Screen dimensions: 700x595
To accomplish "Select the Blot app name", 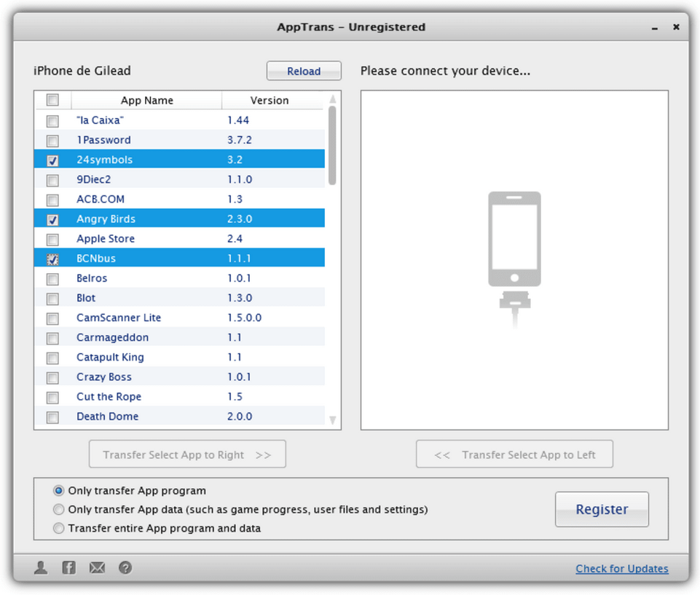I will (x=86, y=298).
